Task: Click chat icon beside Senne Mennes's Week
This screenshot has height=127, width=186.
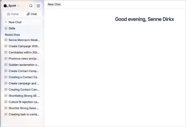Action: 6,40
